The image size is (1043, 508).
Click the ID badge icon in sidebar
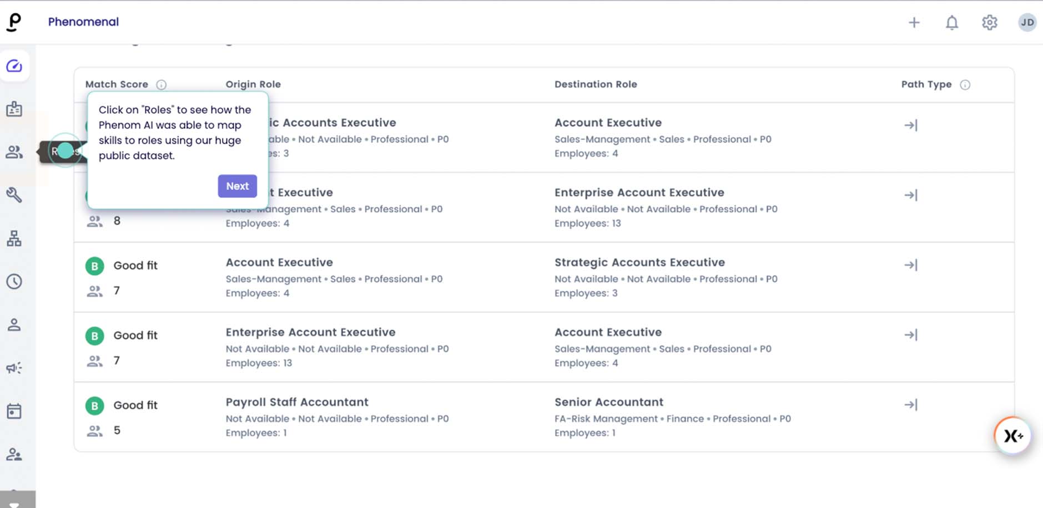point(14,109)
